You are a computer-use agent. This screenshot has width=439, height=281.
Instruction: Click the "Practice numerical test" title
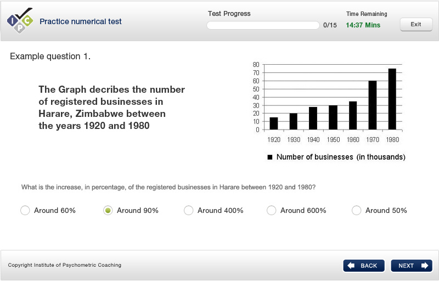point(81,21)
